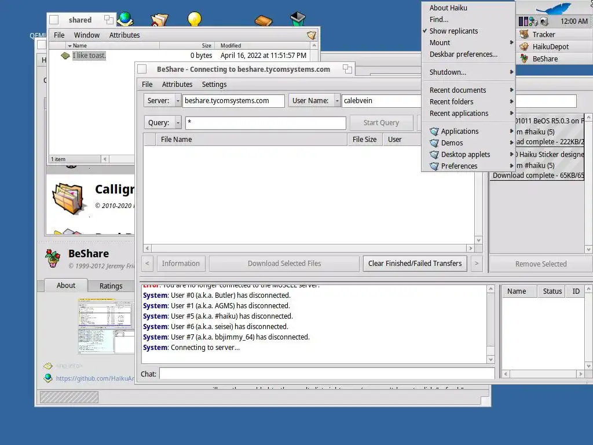Click the Remove Selected button
This screenshot has height=445, width=593.
[541, 264]
